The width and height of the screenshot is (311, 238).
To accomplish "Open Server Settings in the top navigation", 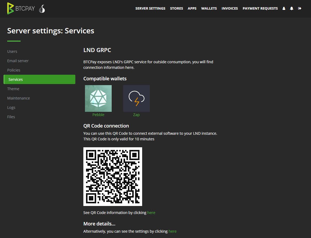I will (150, 8).
